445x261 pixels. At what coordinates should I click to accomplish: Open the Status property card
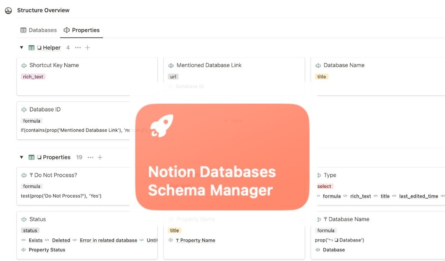pyautogui.click(x=87, y=235)
